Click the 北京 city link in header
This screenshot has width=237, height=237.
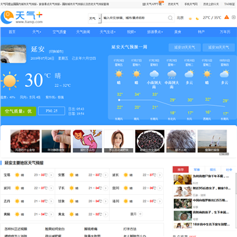180,18
